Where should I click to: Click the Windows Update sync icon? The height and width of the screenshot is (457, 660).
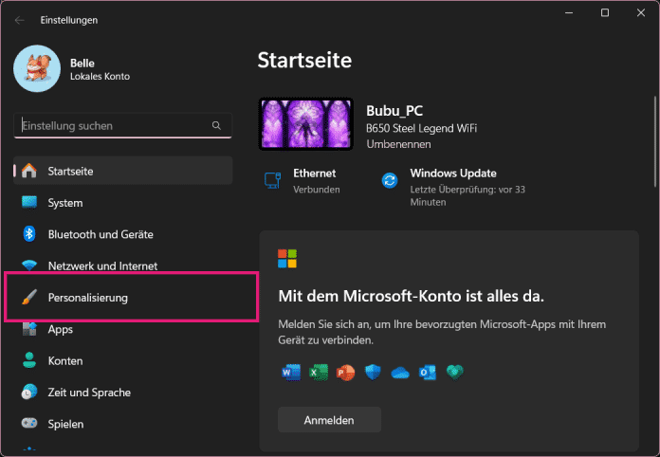click(389, 180)
